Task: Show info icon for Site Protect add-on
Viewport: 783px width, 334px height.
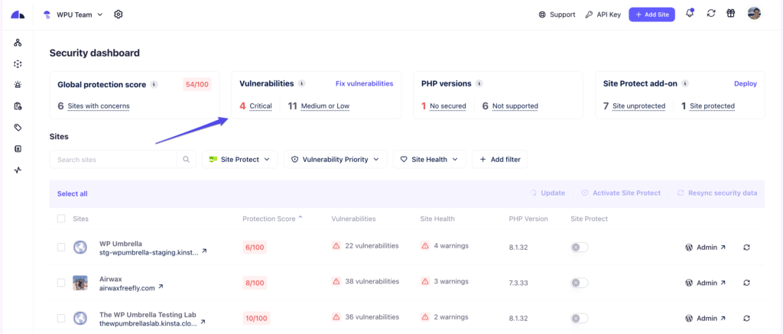Action: 685,84
